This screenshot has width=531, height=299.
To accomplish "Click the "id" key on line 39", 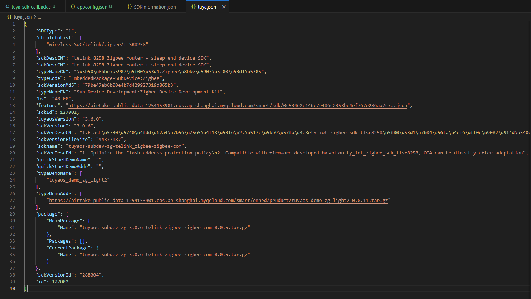I will [41, 282].
